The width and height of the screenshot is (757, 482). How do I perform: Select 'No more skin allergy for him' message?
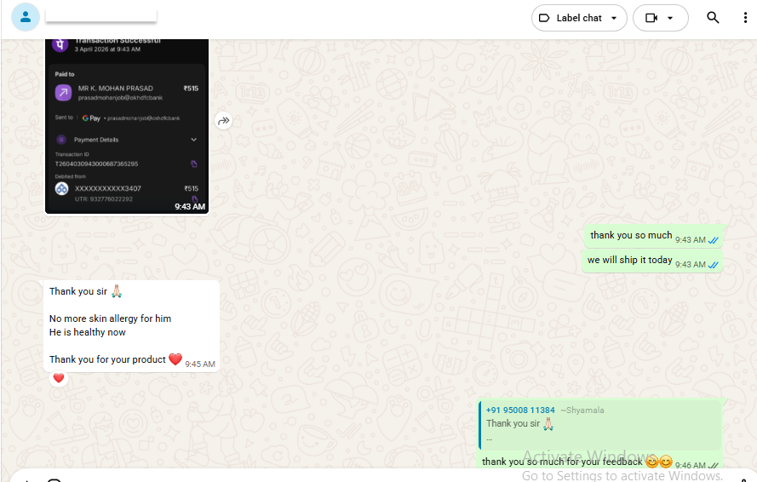click(x=110, y=318)
